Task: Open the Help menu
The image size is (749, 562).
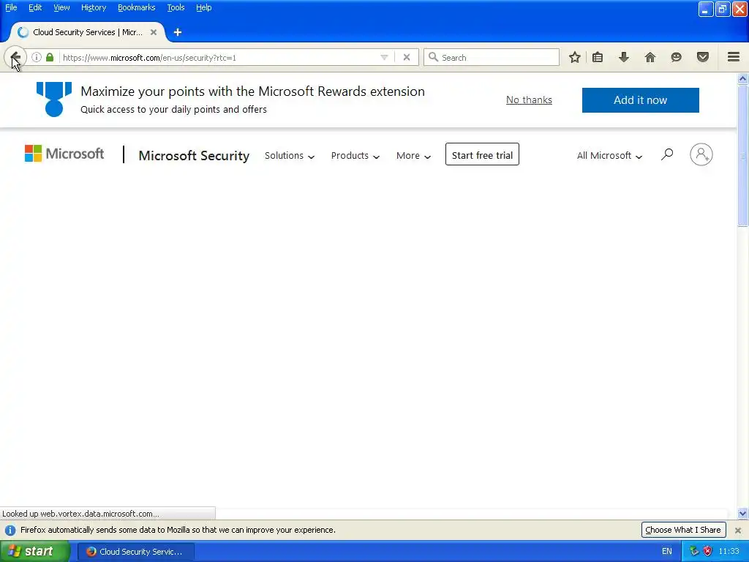Action: [203, 7]
